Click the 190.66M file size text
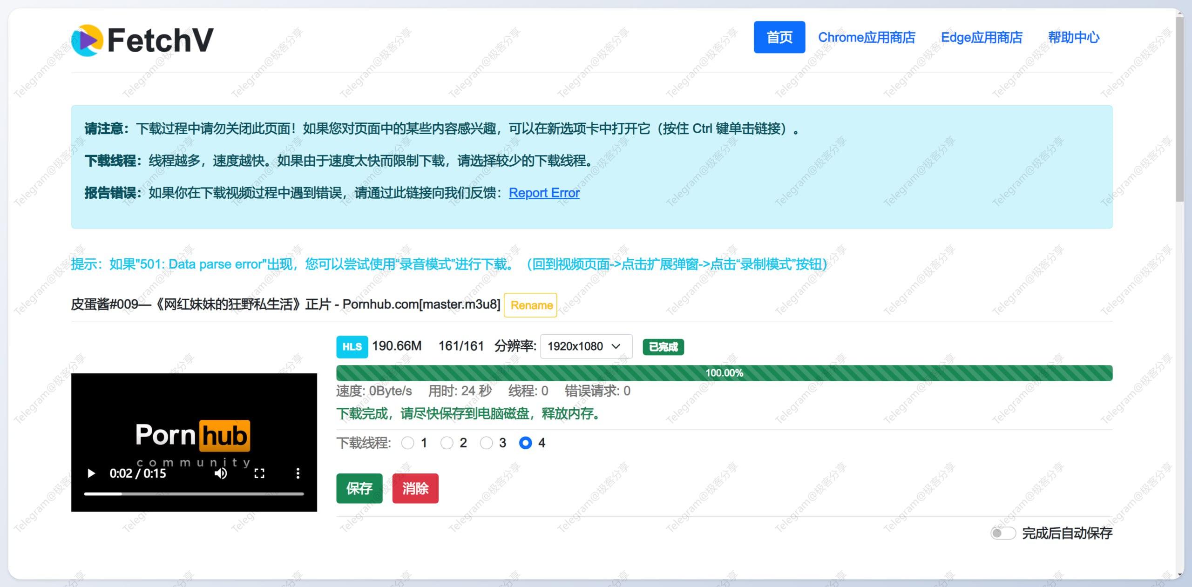Viewport: 1192px width, 587px height. [x=397, y=346]
